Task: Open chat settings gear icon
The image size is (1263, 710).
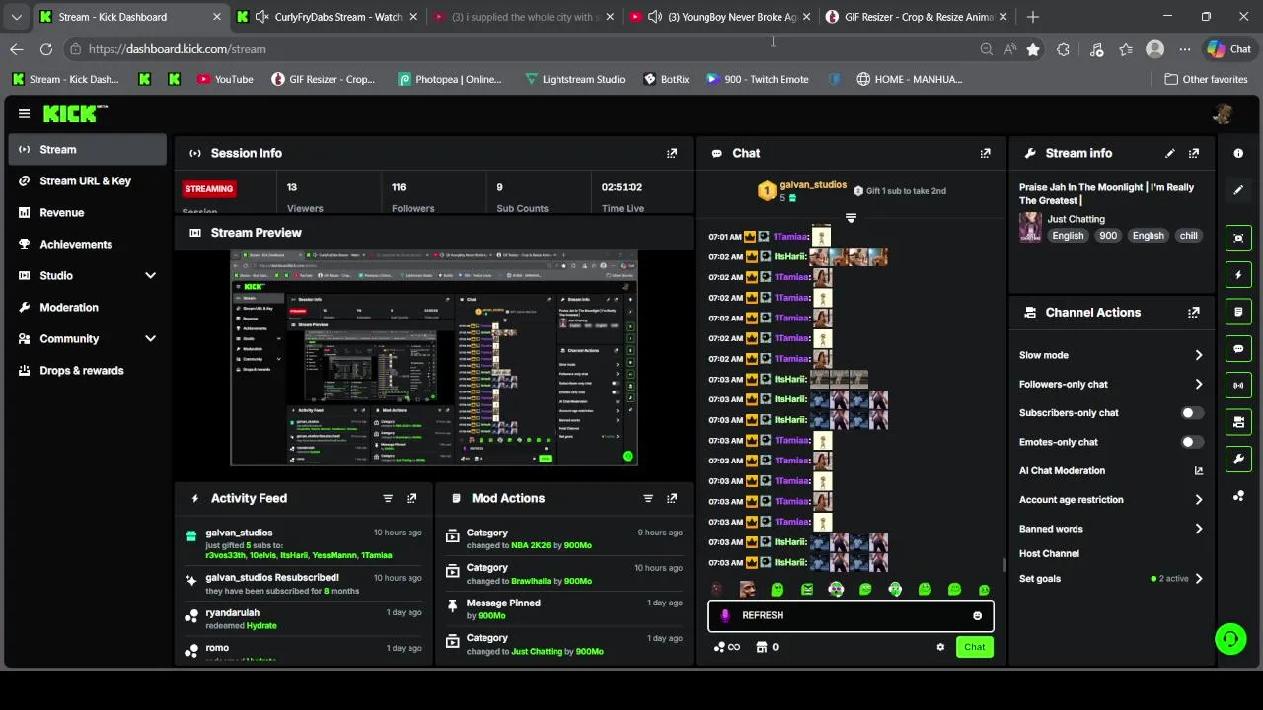Action: pyautogui.click(x=940, y=647)
